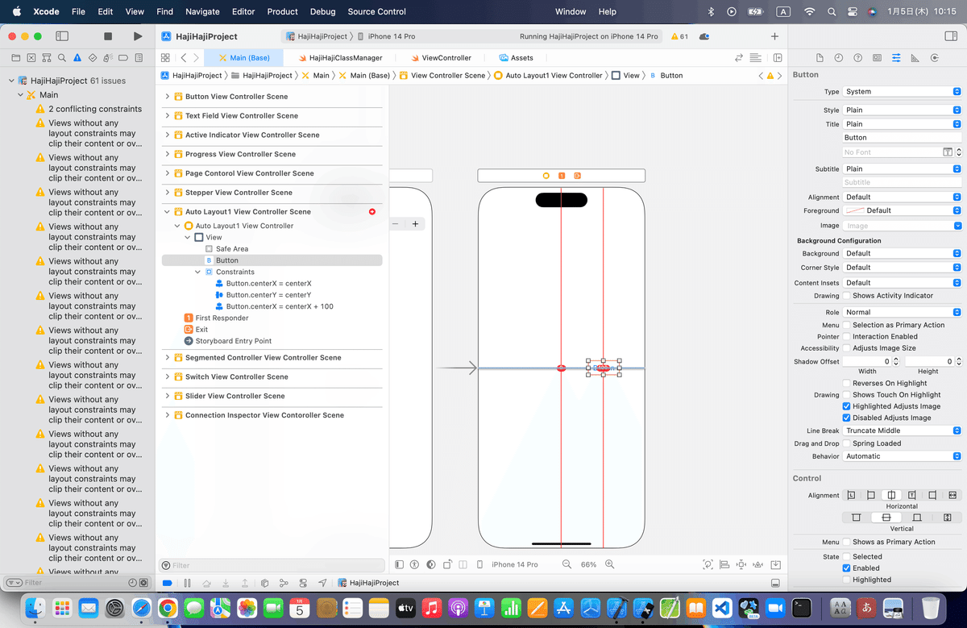Open the Library with the plus button
The image size is (967, 628).
tap(774, 36)
